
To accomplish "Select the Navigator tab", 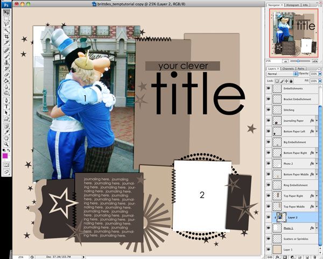I will pyautogui.click(x=275, y=5).
